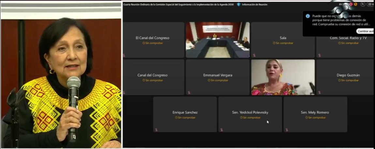Click Sin comprobar under Emmanuel Vergara
The height and width of the screenshot is (149, 375).
click(x=217, y=80)
